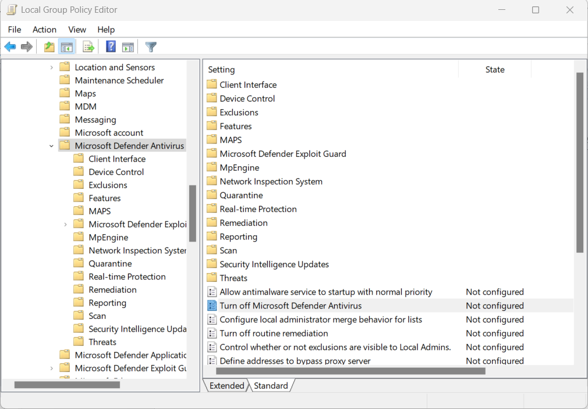Click the State column header
The image size is (588, 409).
point(495,70)
